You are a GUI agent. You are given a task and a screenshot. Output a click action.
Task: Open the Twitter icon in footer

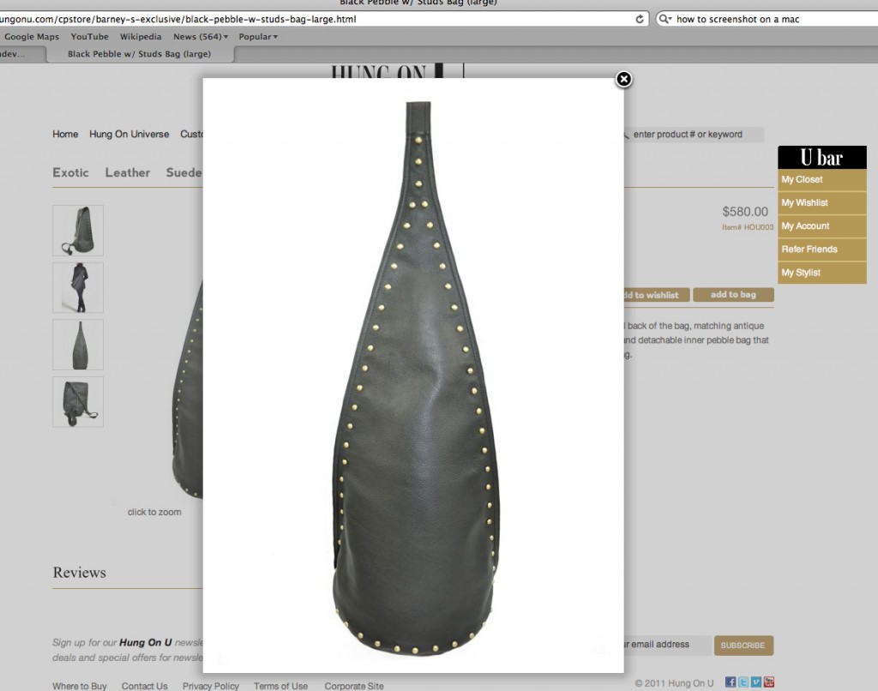(x=743, y=682)
